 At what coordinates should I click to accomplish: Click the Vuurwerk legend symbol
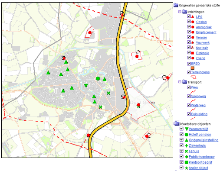[x=193, y=42]
